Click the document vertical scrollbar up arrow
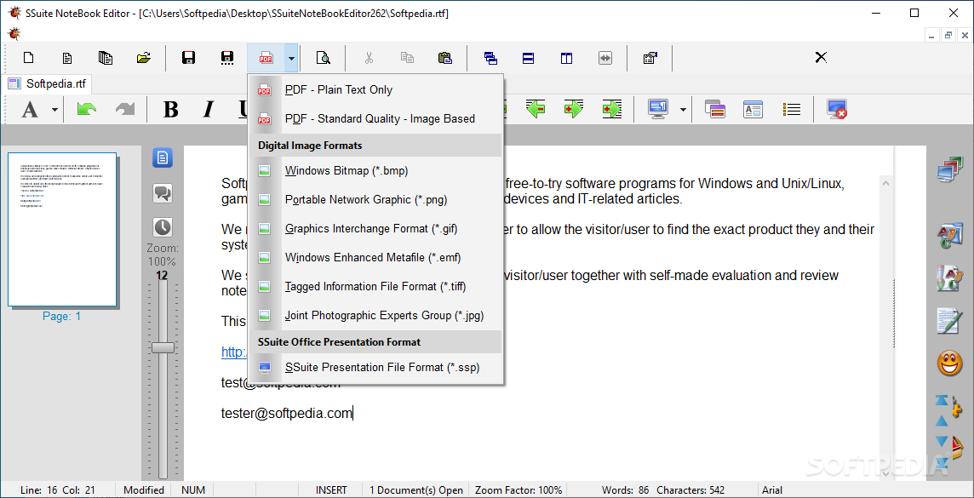This screenshot has width=974, height=498. pyautogui.click(x=886, y=183)
